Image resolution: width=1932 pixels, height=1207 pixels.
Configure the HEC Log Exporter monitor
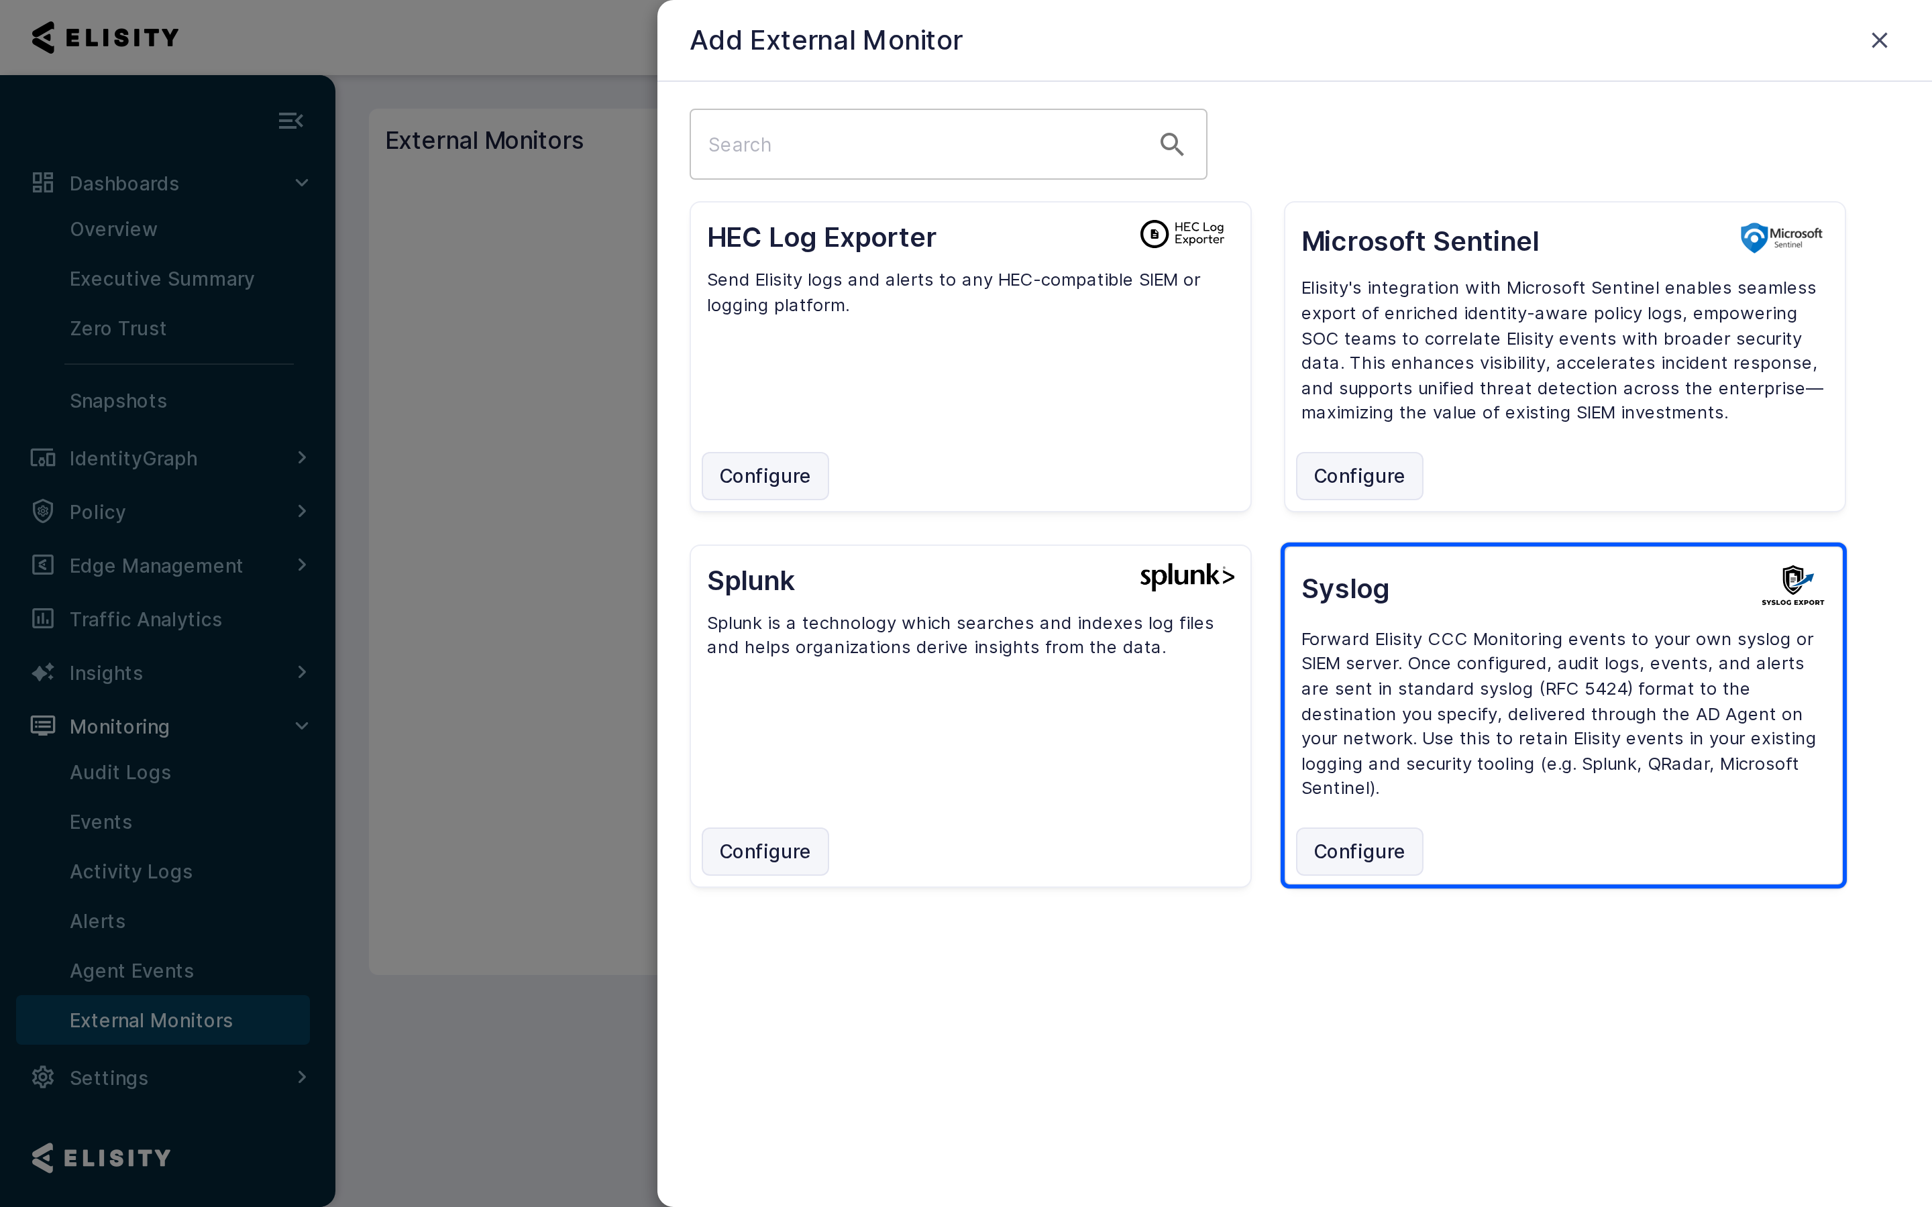pyautogui.click(x=765, y=476)
